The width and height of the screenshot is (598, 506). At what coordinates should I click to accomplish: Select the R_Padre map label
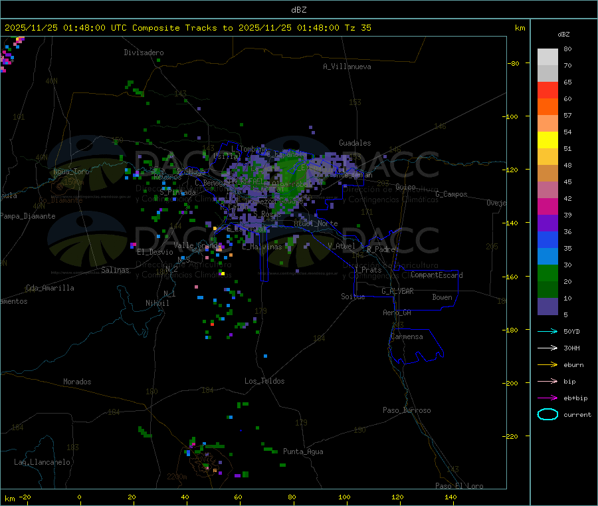pos(381,249)
